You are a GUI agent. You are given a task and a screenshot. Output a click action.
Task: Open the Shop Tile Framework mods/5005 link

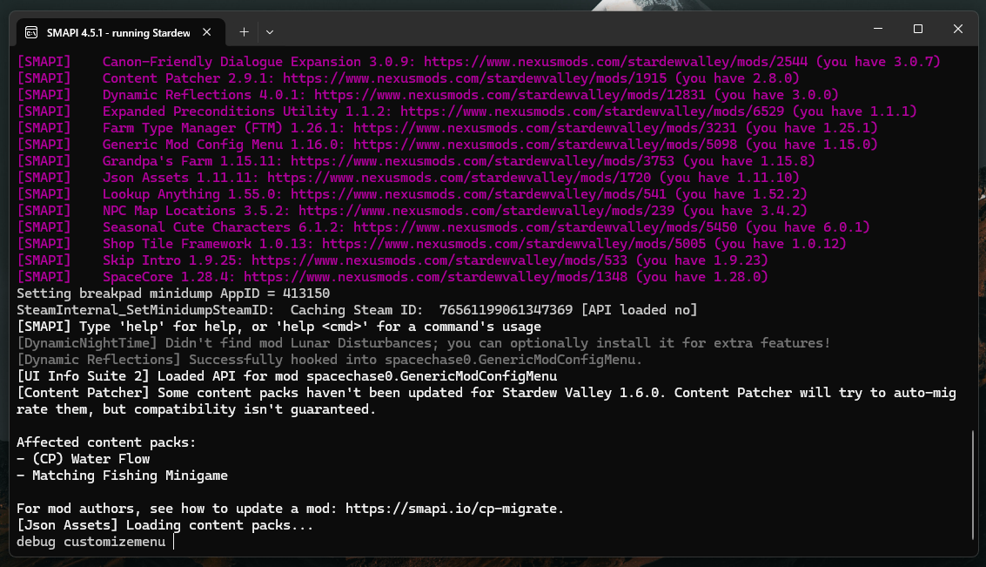(x=513, y=244)
